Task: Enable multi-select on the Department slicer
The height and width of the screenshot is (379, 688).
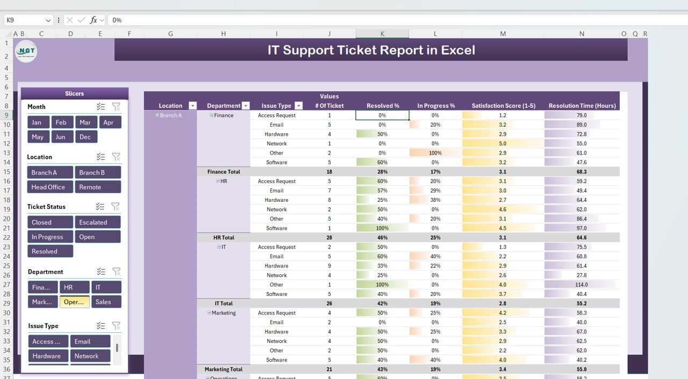Action: click(101, 272)
